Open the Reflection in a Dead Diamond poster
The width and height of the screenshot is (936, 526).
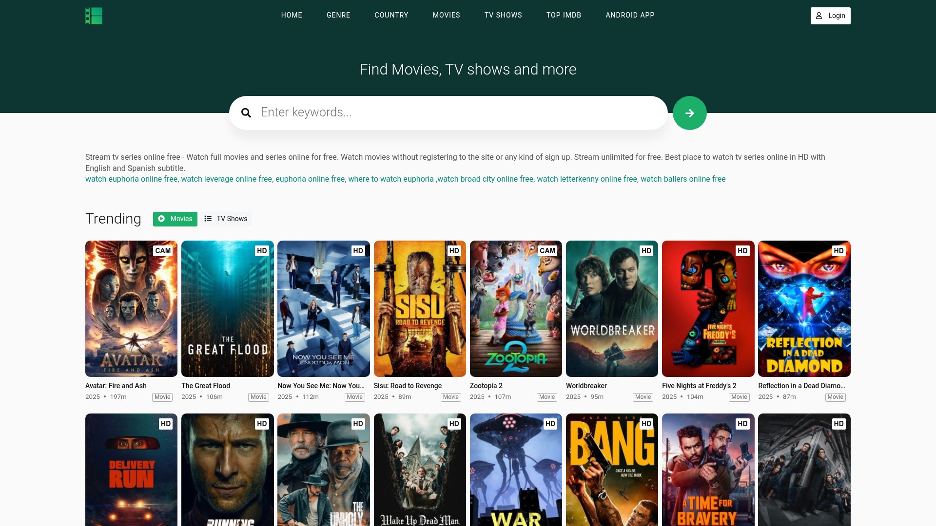(x=804, y=309)
